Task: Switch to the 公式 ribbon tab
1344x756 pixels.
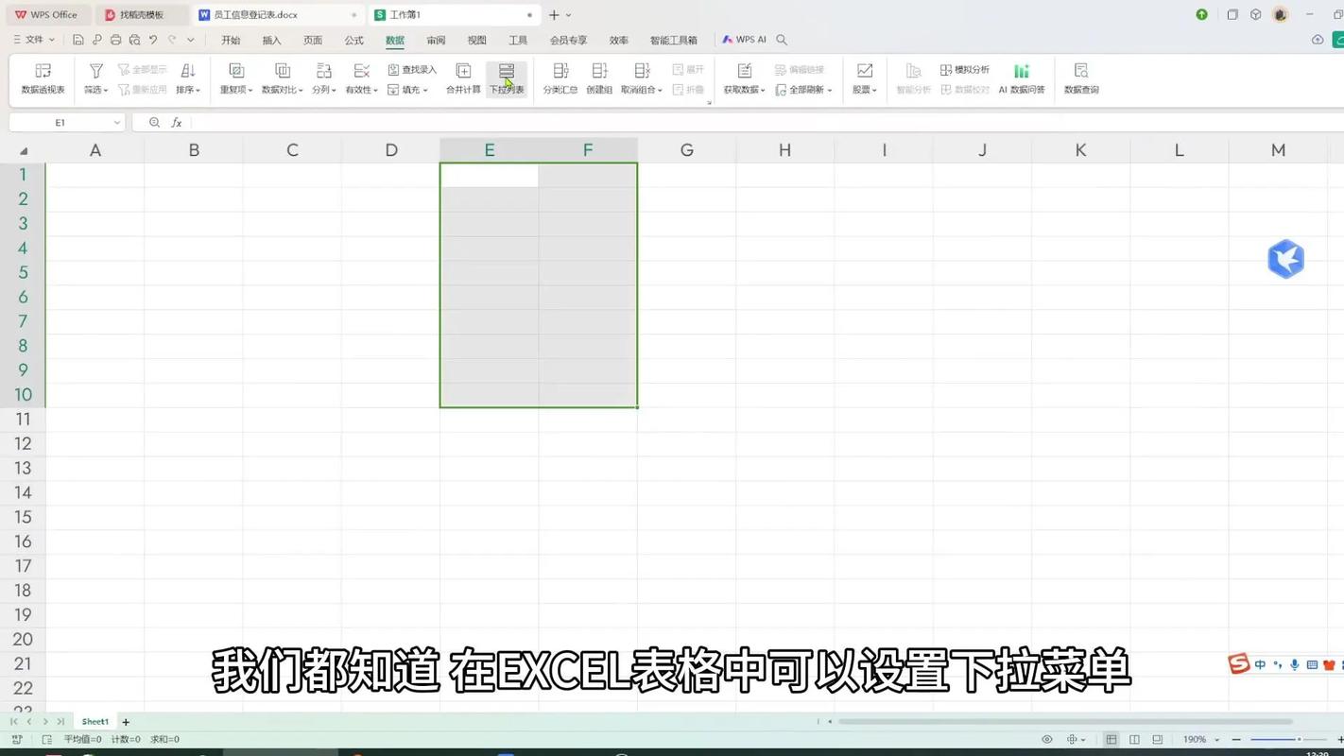Action: pos(353,40)
